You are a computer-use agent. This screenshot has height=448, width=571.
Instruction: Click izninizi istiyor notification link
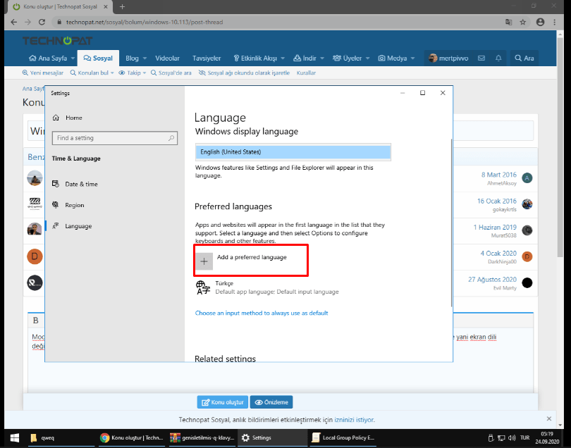pyautogui.click(x=355, y=420)
